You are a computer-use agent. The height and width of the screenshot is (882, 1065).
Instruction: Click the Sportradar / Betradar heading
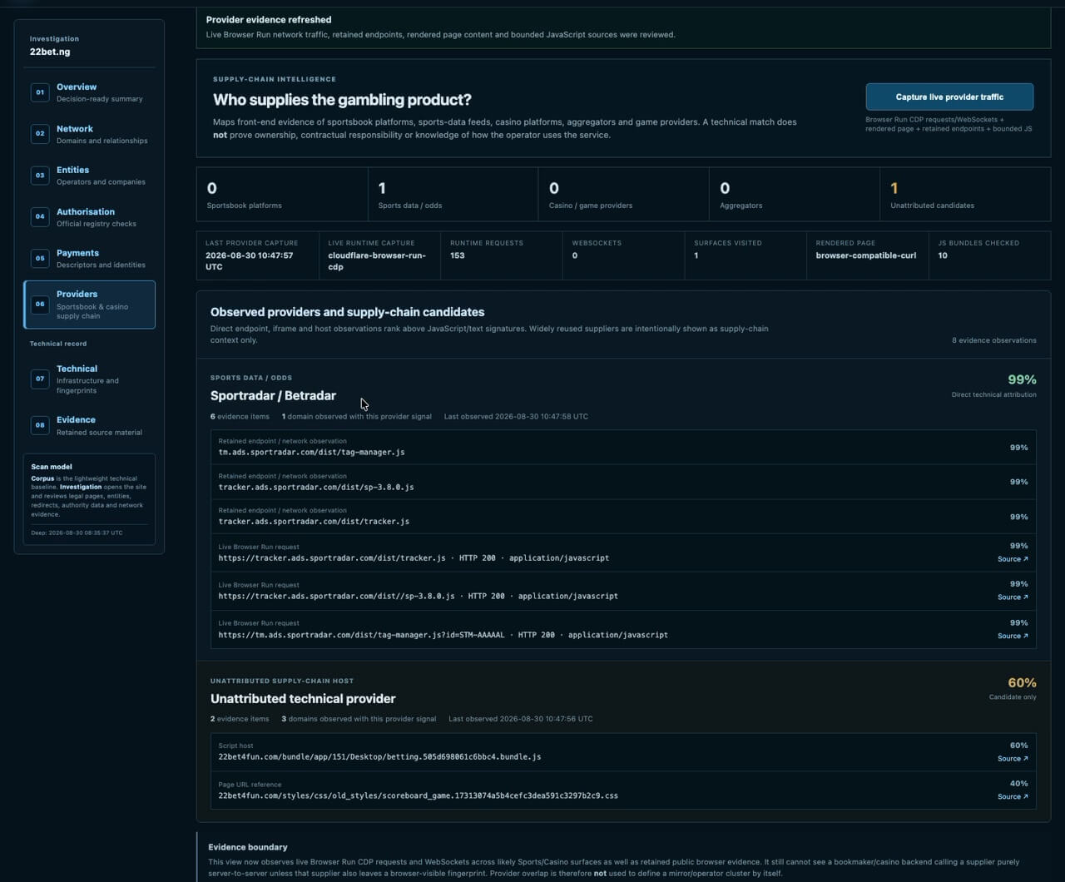pos(273,396)
